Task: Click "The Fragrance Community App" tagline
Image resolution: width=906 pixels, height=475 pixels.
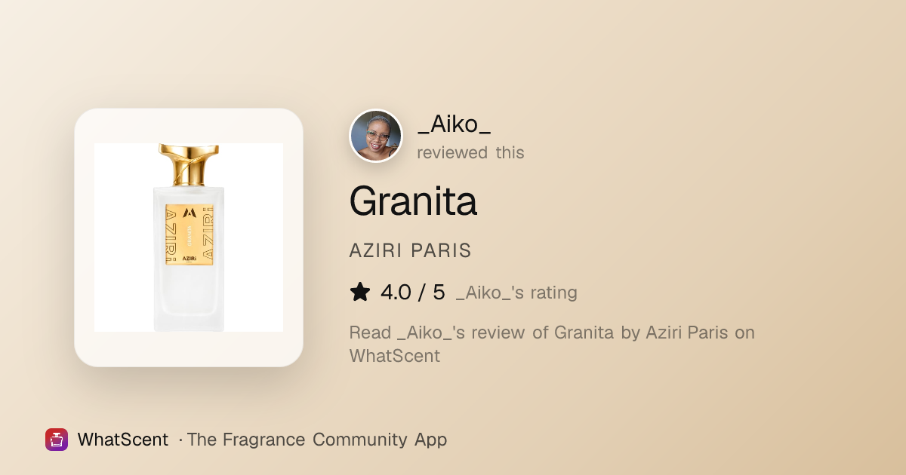Action: pos(316,440)
